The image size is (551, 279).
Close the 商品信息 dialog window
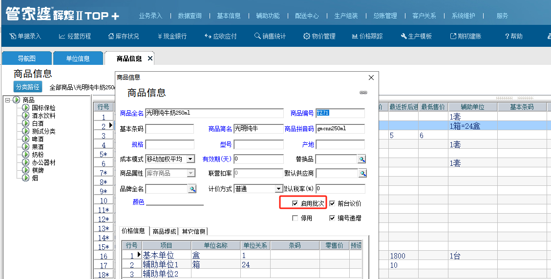point(371,78)
